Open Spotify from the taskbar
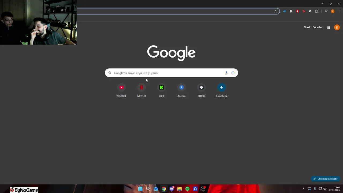 coord(187,189)
